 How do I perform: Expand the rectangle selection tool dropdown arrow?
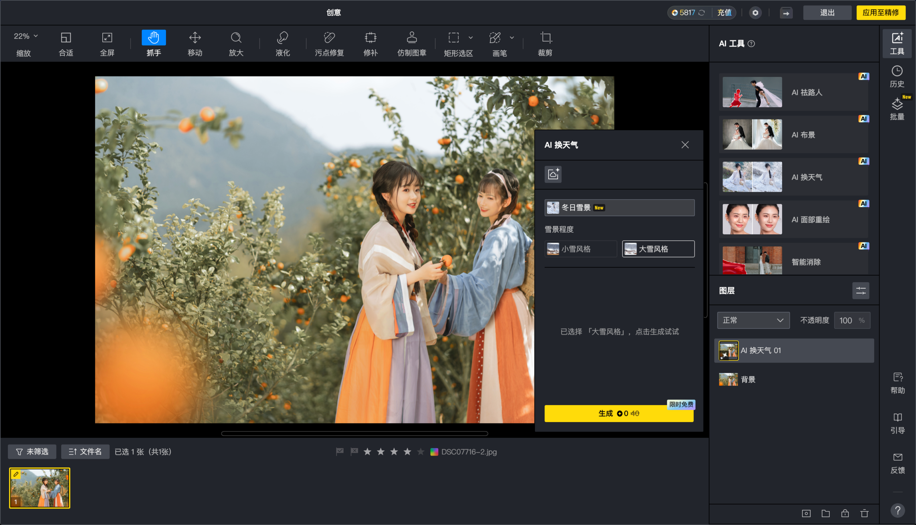pos(471,38)
